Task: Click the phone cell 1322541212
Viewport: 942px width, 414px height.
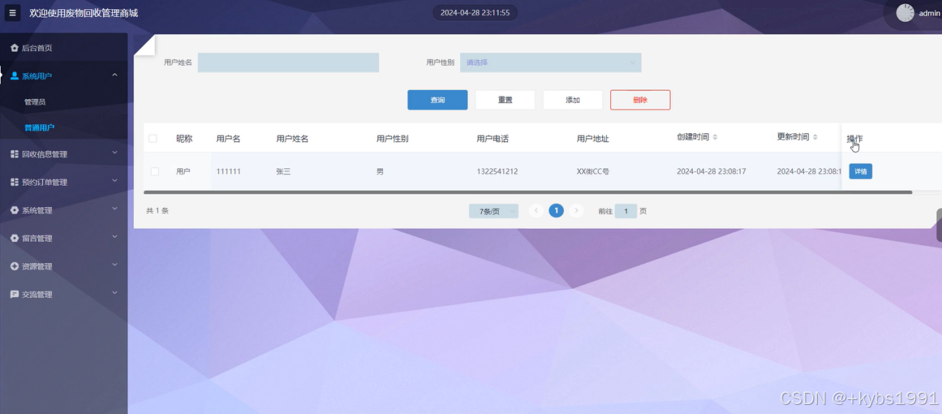Action: click(x=497, y=171)
